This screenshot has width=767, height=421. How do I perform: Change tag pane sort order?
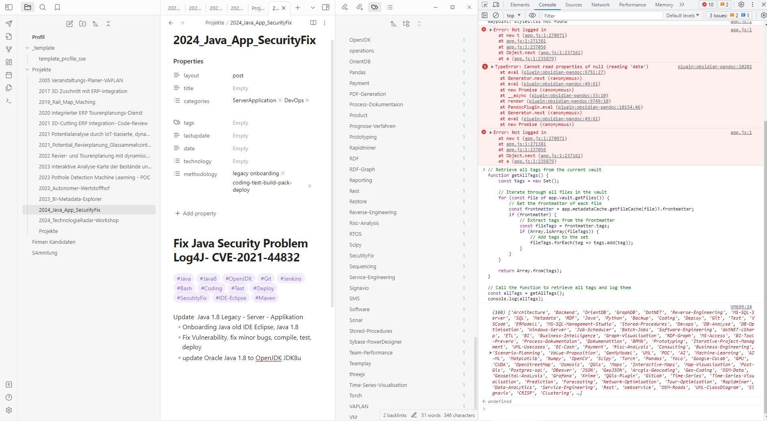pos(394,24)
